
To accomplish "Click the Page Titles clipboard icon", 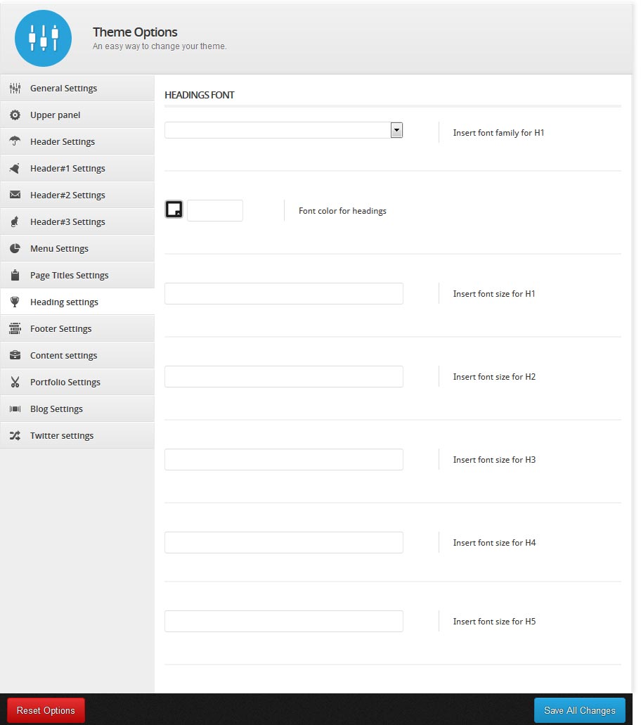I will (15, 275).
